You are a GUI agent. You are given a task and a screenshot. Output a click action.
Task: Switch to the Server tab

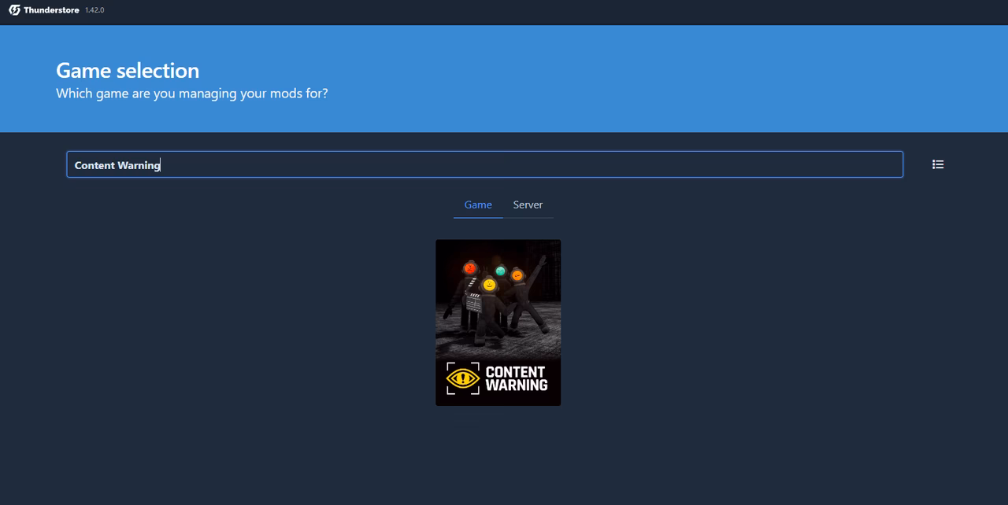click(x=528, y=205)
